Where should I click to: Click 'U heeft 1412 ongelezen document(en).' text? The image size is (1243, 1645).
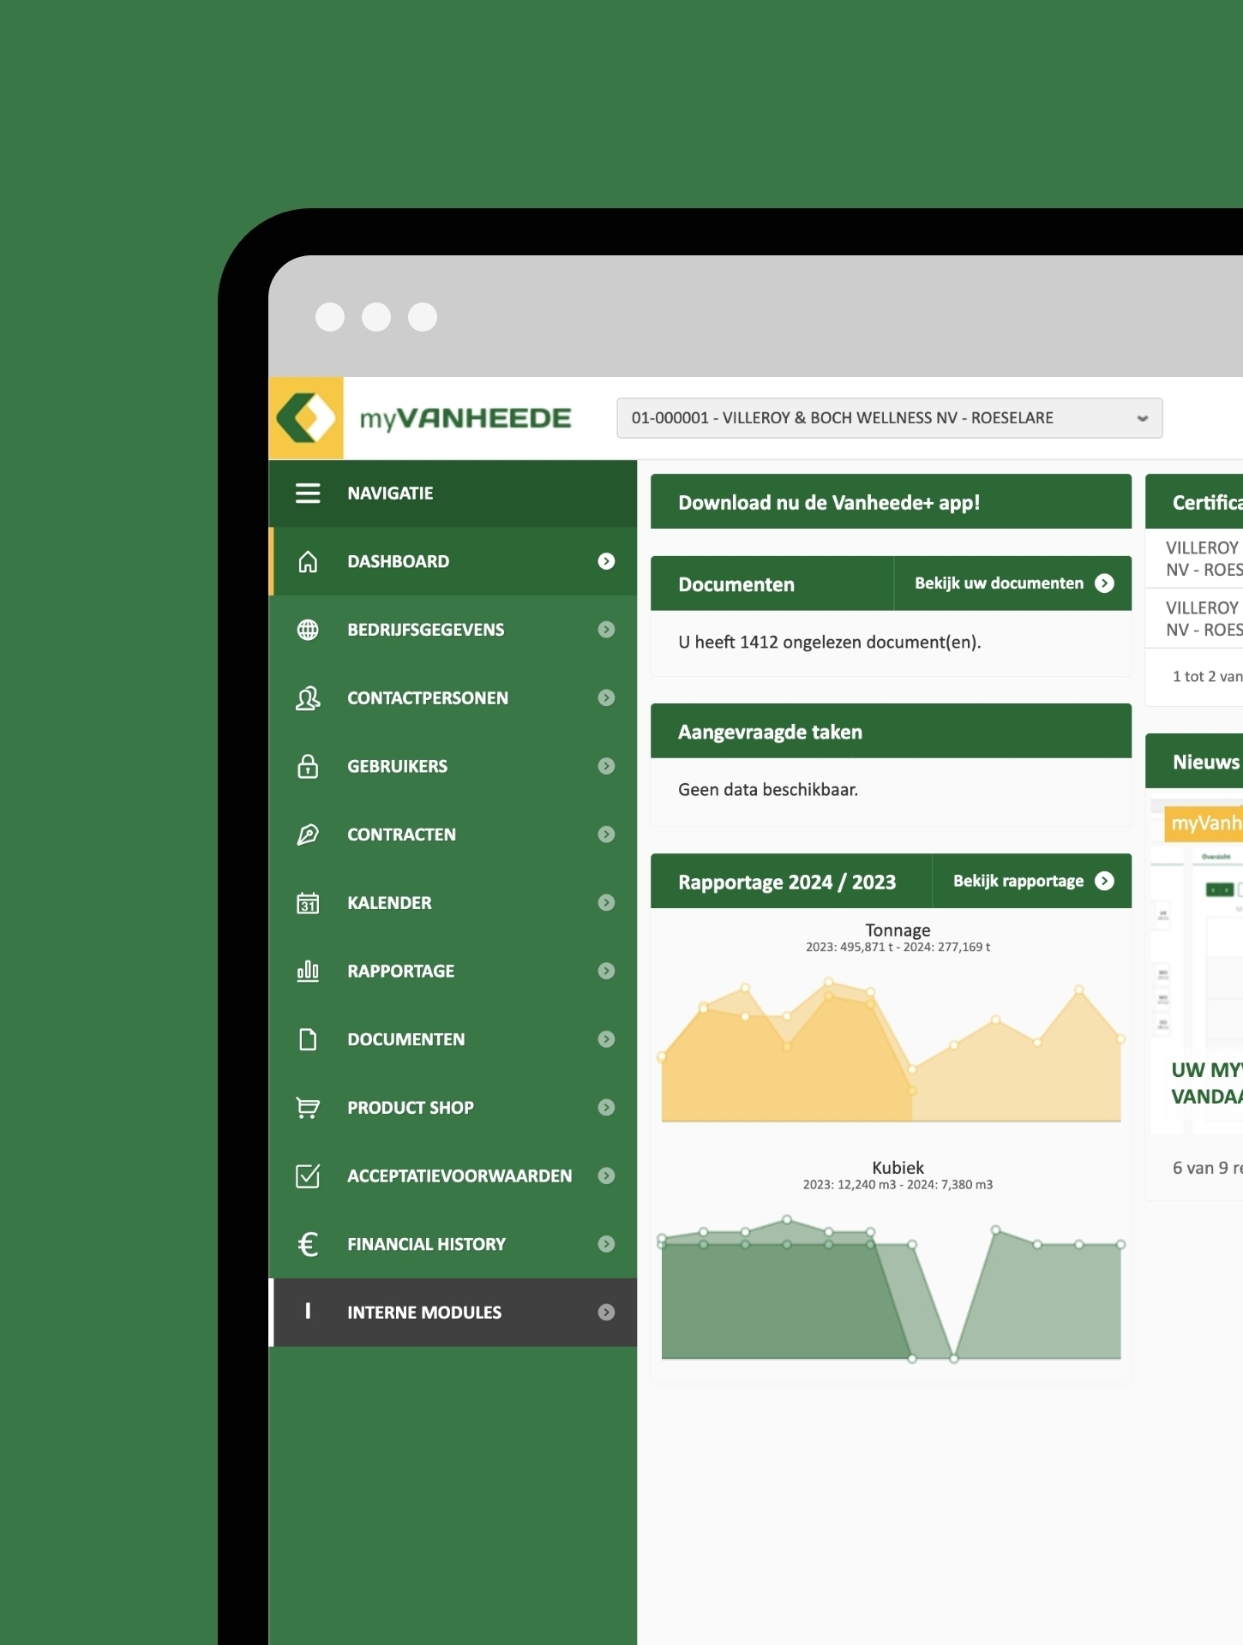pos(829,643)
